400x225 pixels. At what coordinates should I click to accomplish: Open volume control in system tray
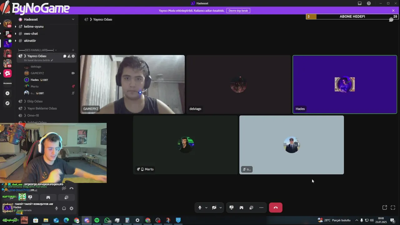(372, 220)
